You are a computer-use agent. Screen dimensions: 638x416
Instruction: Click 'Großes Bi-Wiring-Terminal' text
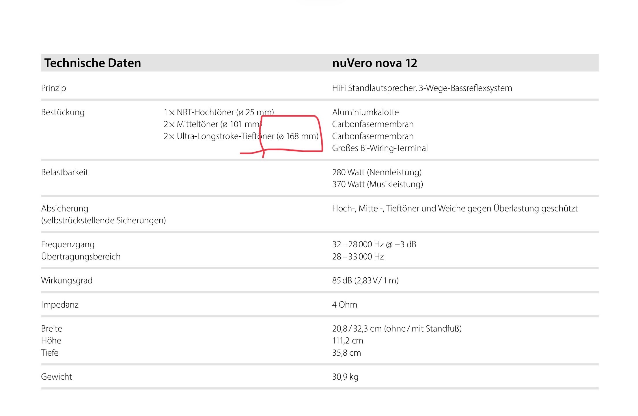pos(380,148)
